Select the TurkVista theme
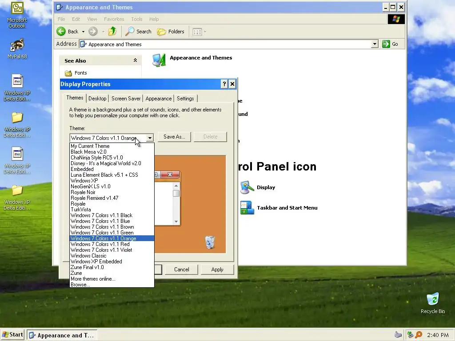 point(112,210)
